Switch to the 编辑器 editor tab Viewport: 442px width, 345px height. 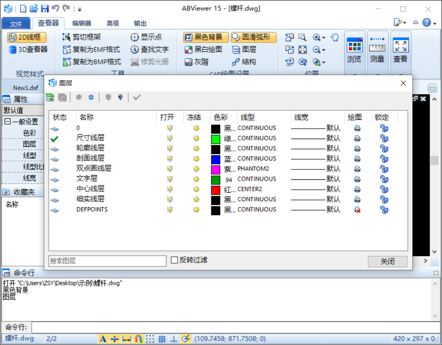pos(82,23)
